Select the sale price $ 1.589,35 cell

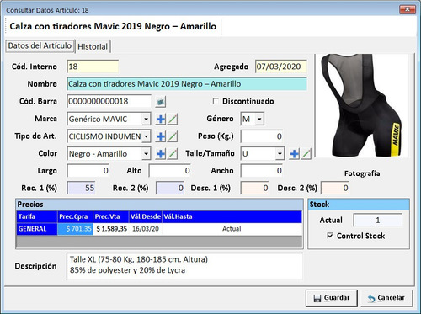click(111, 229)
